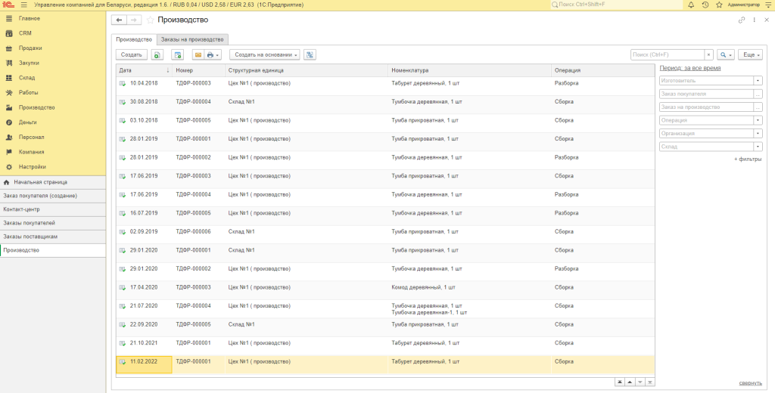Click the + фильтры link
Viewport: 775px width, 393px height.
[747, 159]
